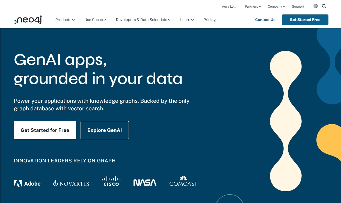
Task: Click the Aura Login link
Action: point(230,7)
